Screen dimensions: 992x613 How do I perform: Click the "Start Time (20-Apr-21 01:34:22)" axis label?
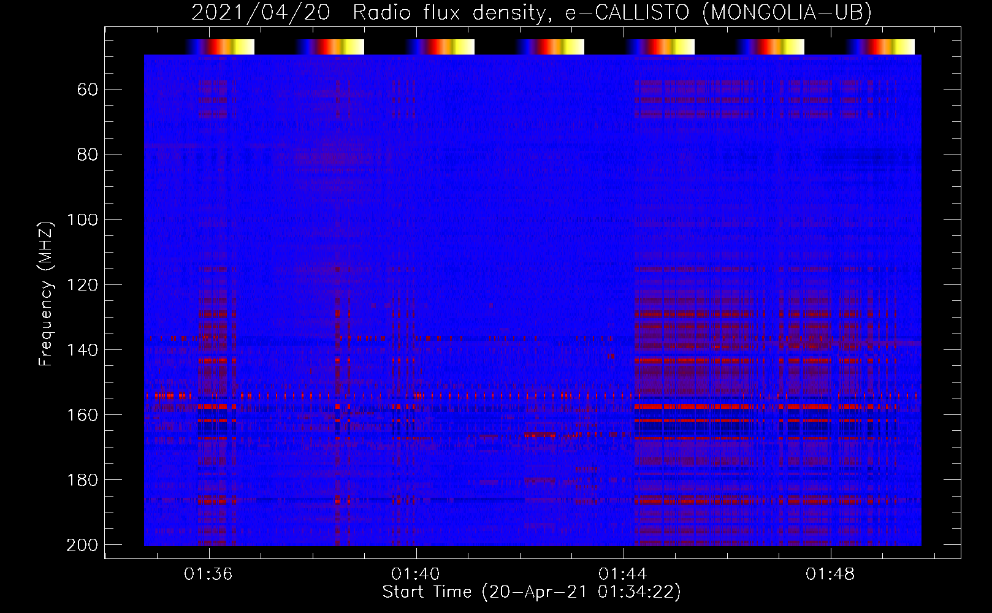coord(532,592)
